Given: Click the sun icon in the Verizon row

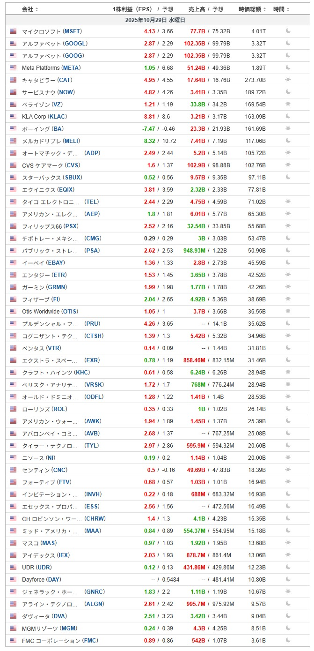Looking at the screenshot, I should tap(288, 105).
